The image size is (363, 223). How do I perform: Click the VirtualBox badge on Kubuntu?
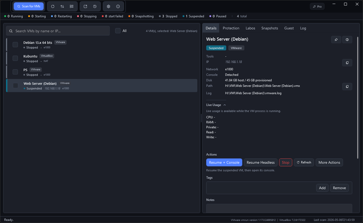click(47, 56)
